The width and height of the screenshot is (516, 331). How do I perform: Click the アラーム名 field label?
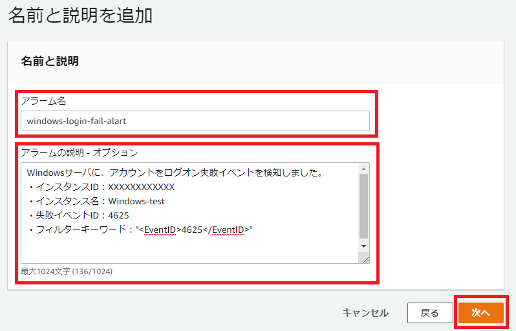click(x=44, y=101)
